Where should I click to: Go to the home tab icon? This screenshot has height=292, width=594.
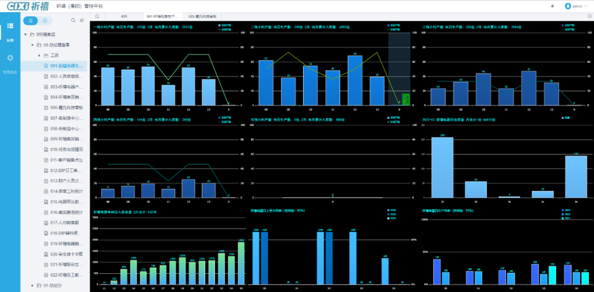pos(97,16)
